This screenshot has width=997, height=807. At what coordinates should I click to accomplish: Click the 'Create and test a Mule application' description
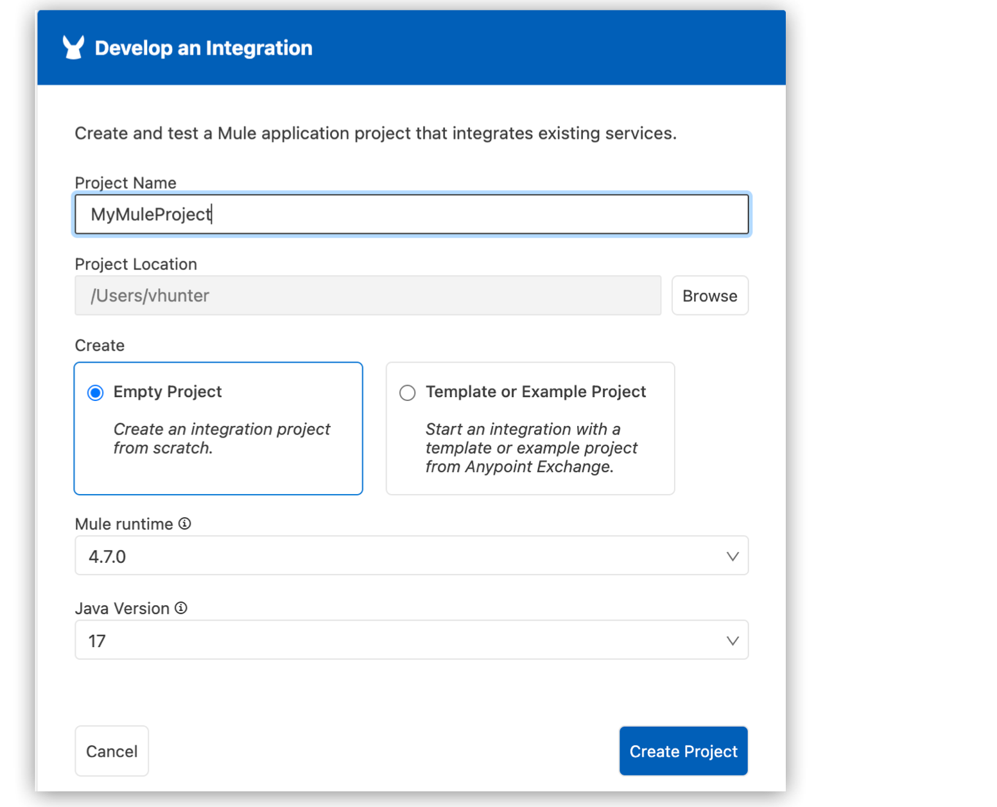376,134
